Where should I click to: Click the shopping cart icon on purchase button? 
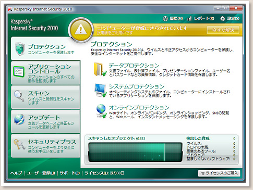[202, 173]
